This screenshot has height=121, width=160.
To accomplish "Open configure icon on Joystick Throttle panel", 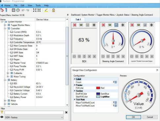I will [145, 25].
